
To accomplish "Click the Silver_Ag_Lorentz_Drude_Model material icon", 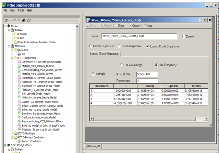I will click(20, 109).
